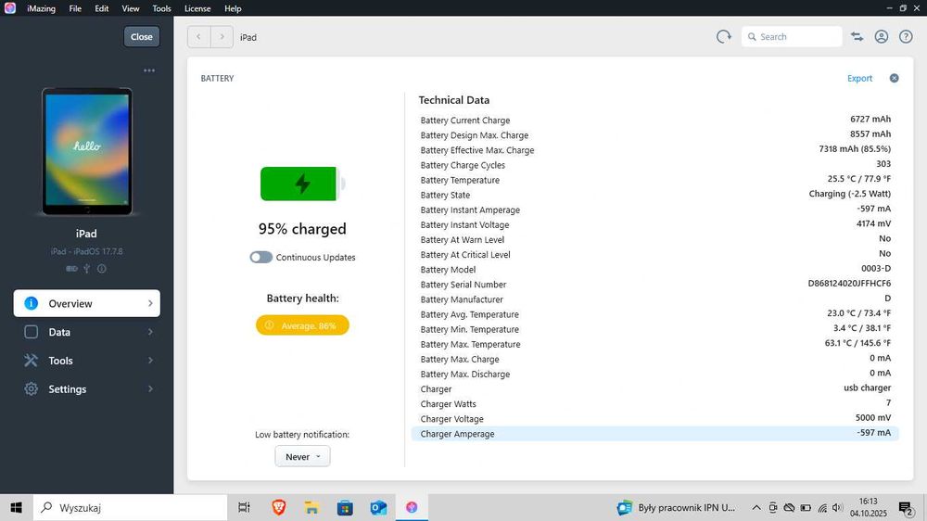Click the Export link
The image size is (927, 521).
click(x=859, y=78)
